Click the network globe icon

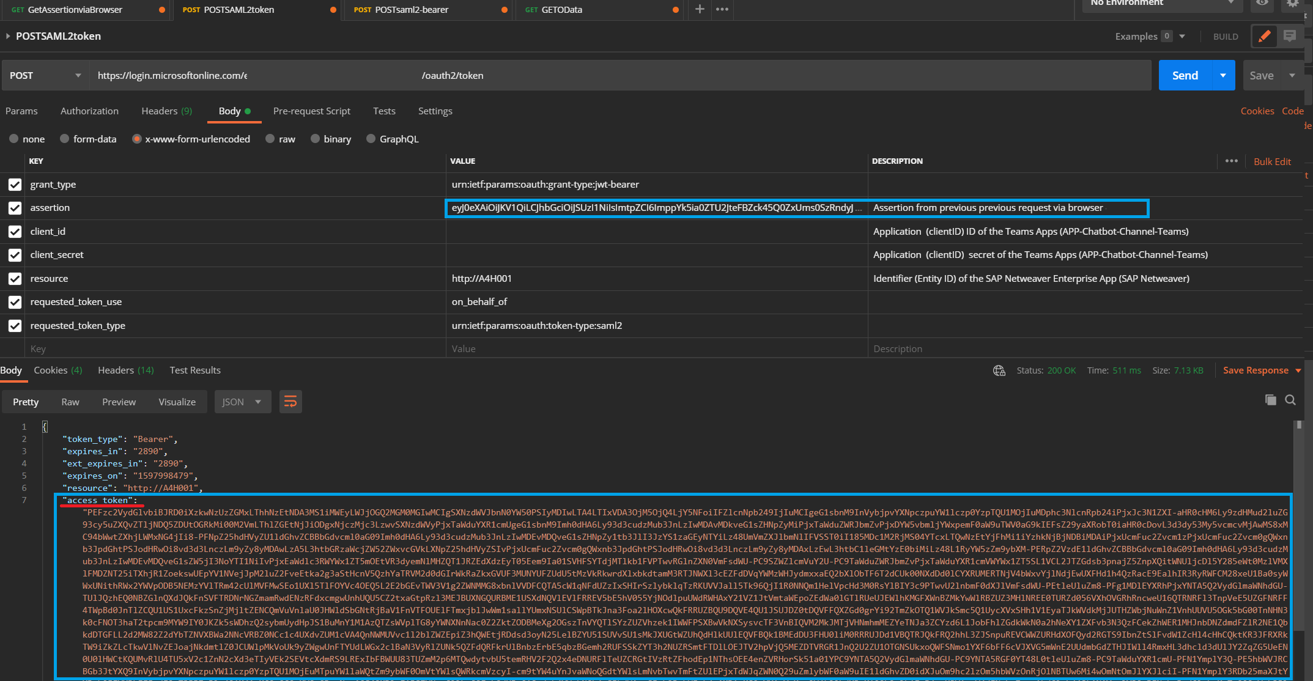click(999, 370)
